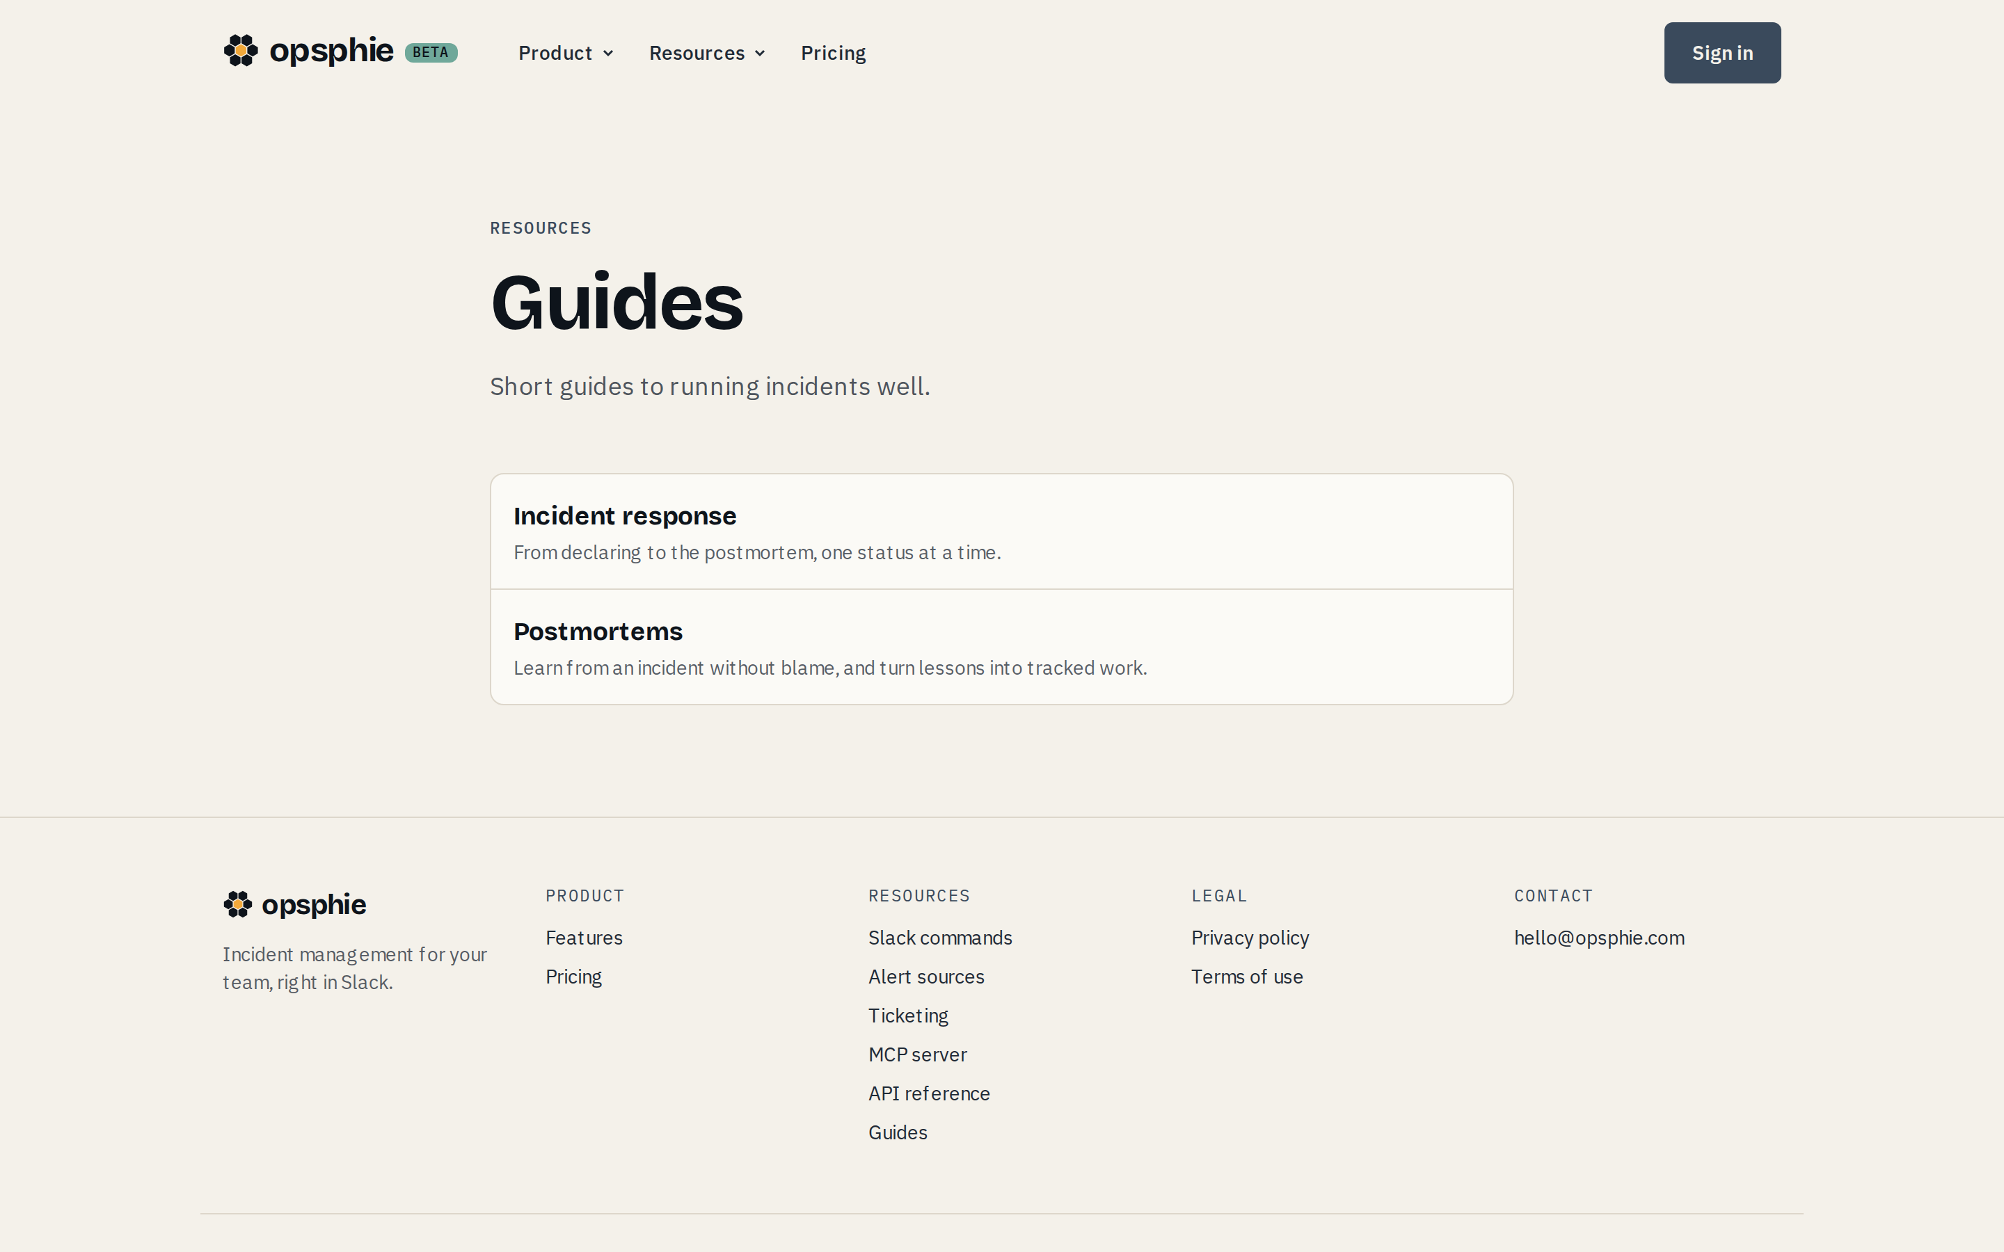Open the Postmortems guide

tap(1002, 648)
